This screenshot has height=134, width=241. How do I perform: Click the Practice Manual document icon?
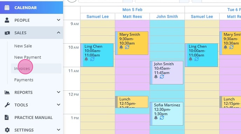7,117
